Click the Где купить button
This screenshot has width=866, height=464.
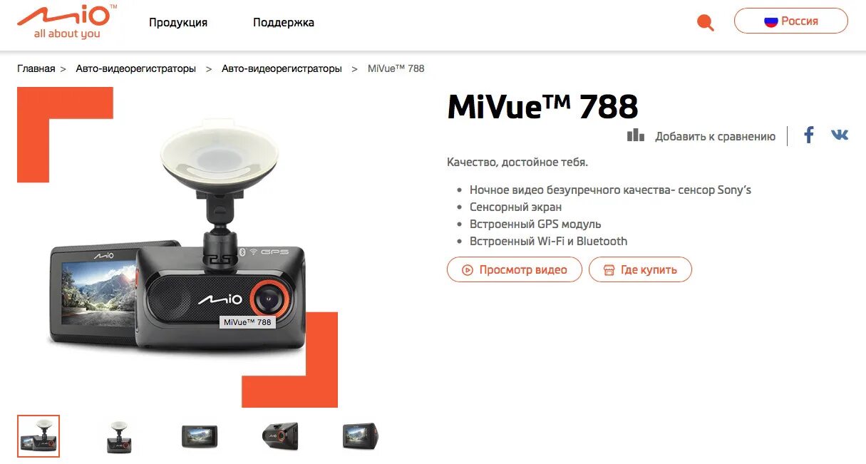640,269
